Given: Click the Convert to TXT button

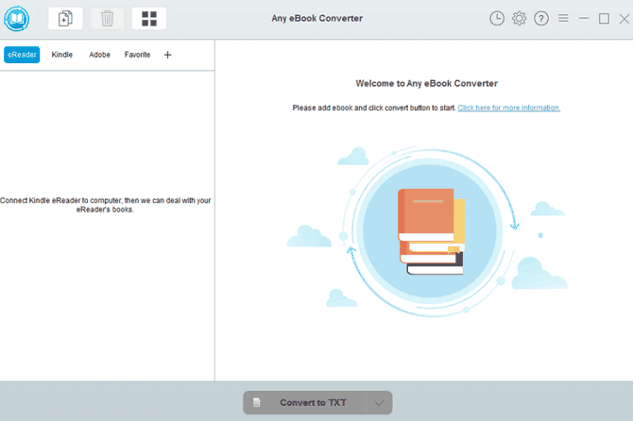Looking at the screenshot, I should coord(305,402).
